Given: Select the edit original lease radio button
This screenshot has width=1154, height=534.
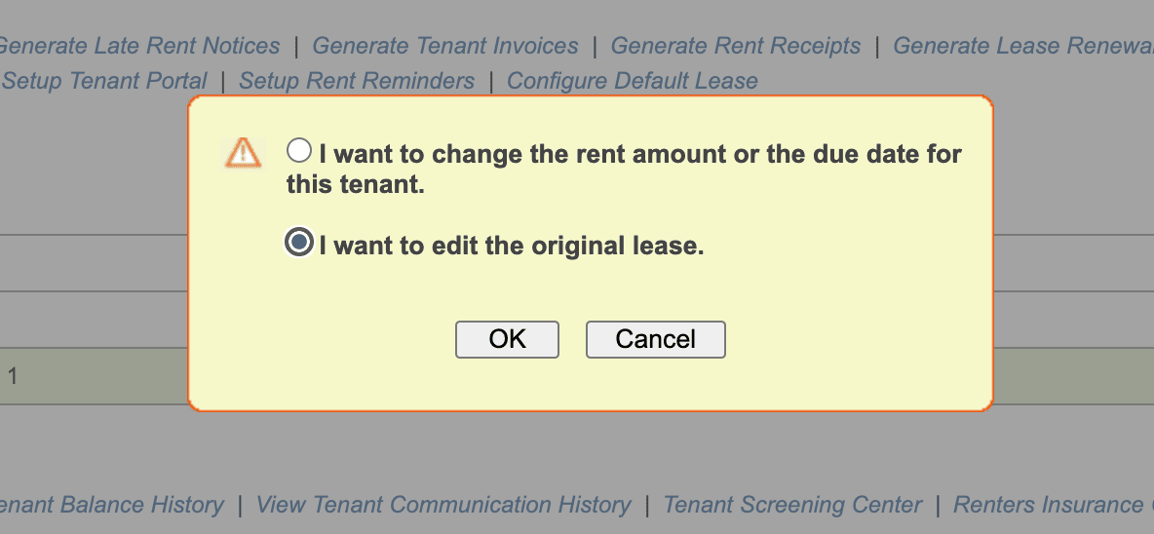Looking at the screenshot, I should click(299, 243).
